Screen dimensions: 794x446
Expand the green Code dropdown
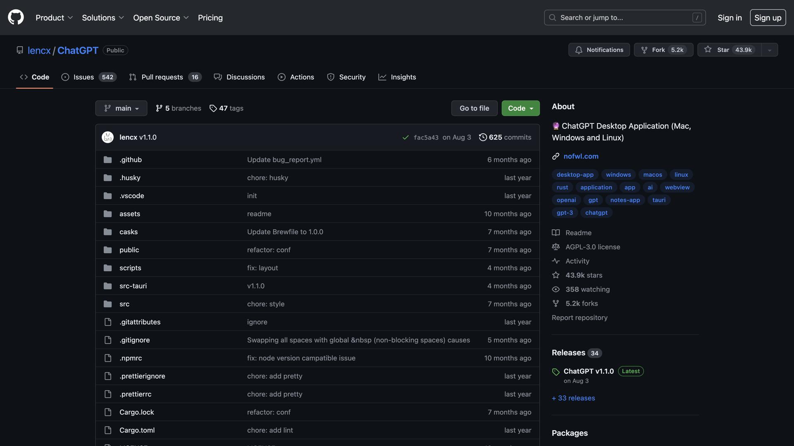click(x=520, y=108)
